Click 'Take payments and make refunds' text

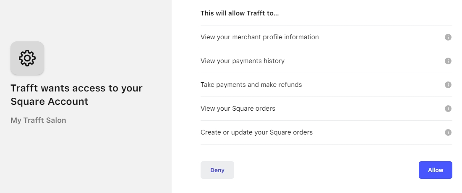coord(251,85)
